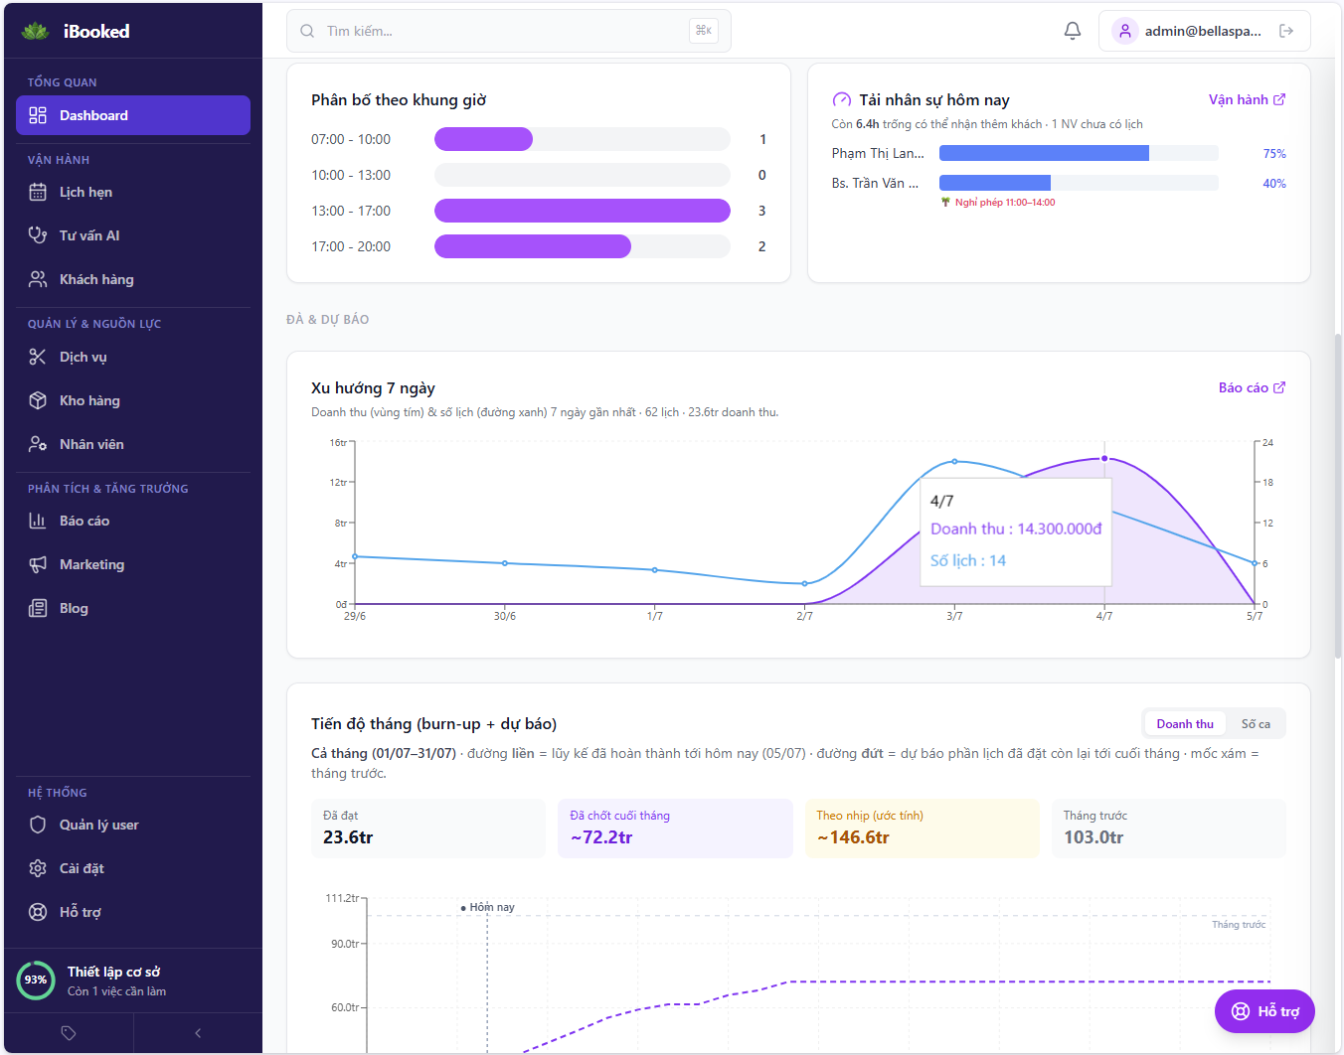Click the 93% setup progress ring
This screenshot has height=1055, width=1344.
[36, 980]
